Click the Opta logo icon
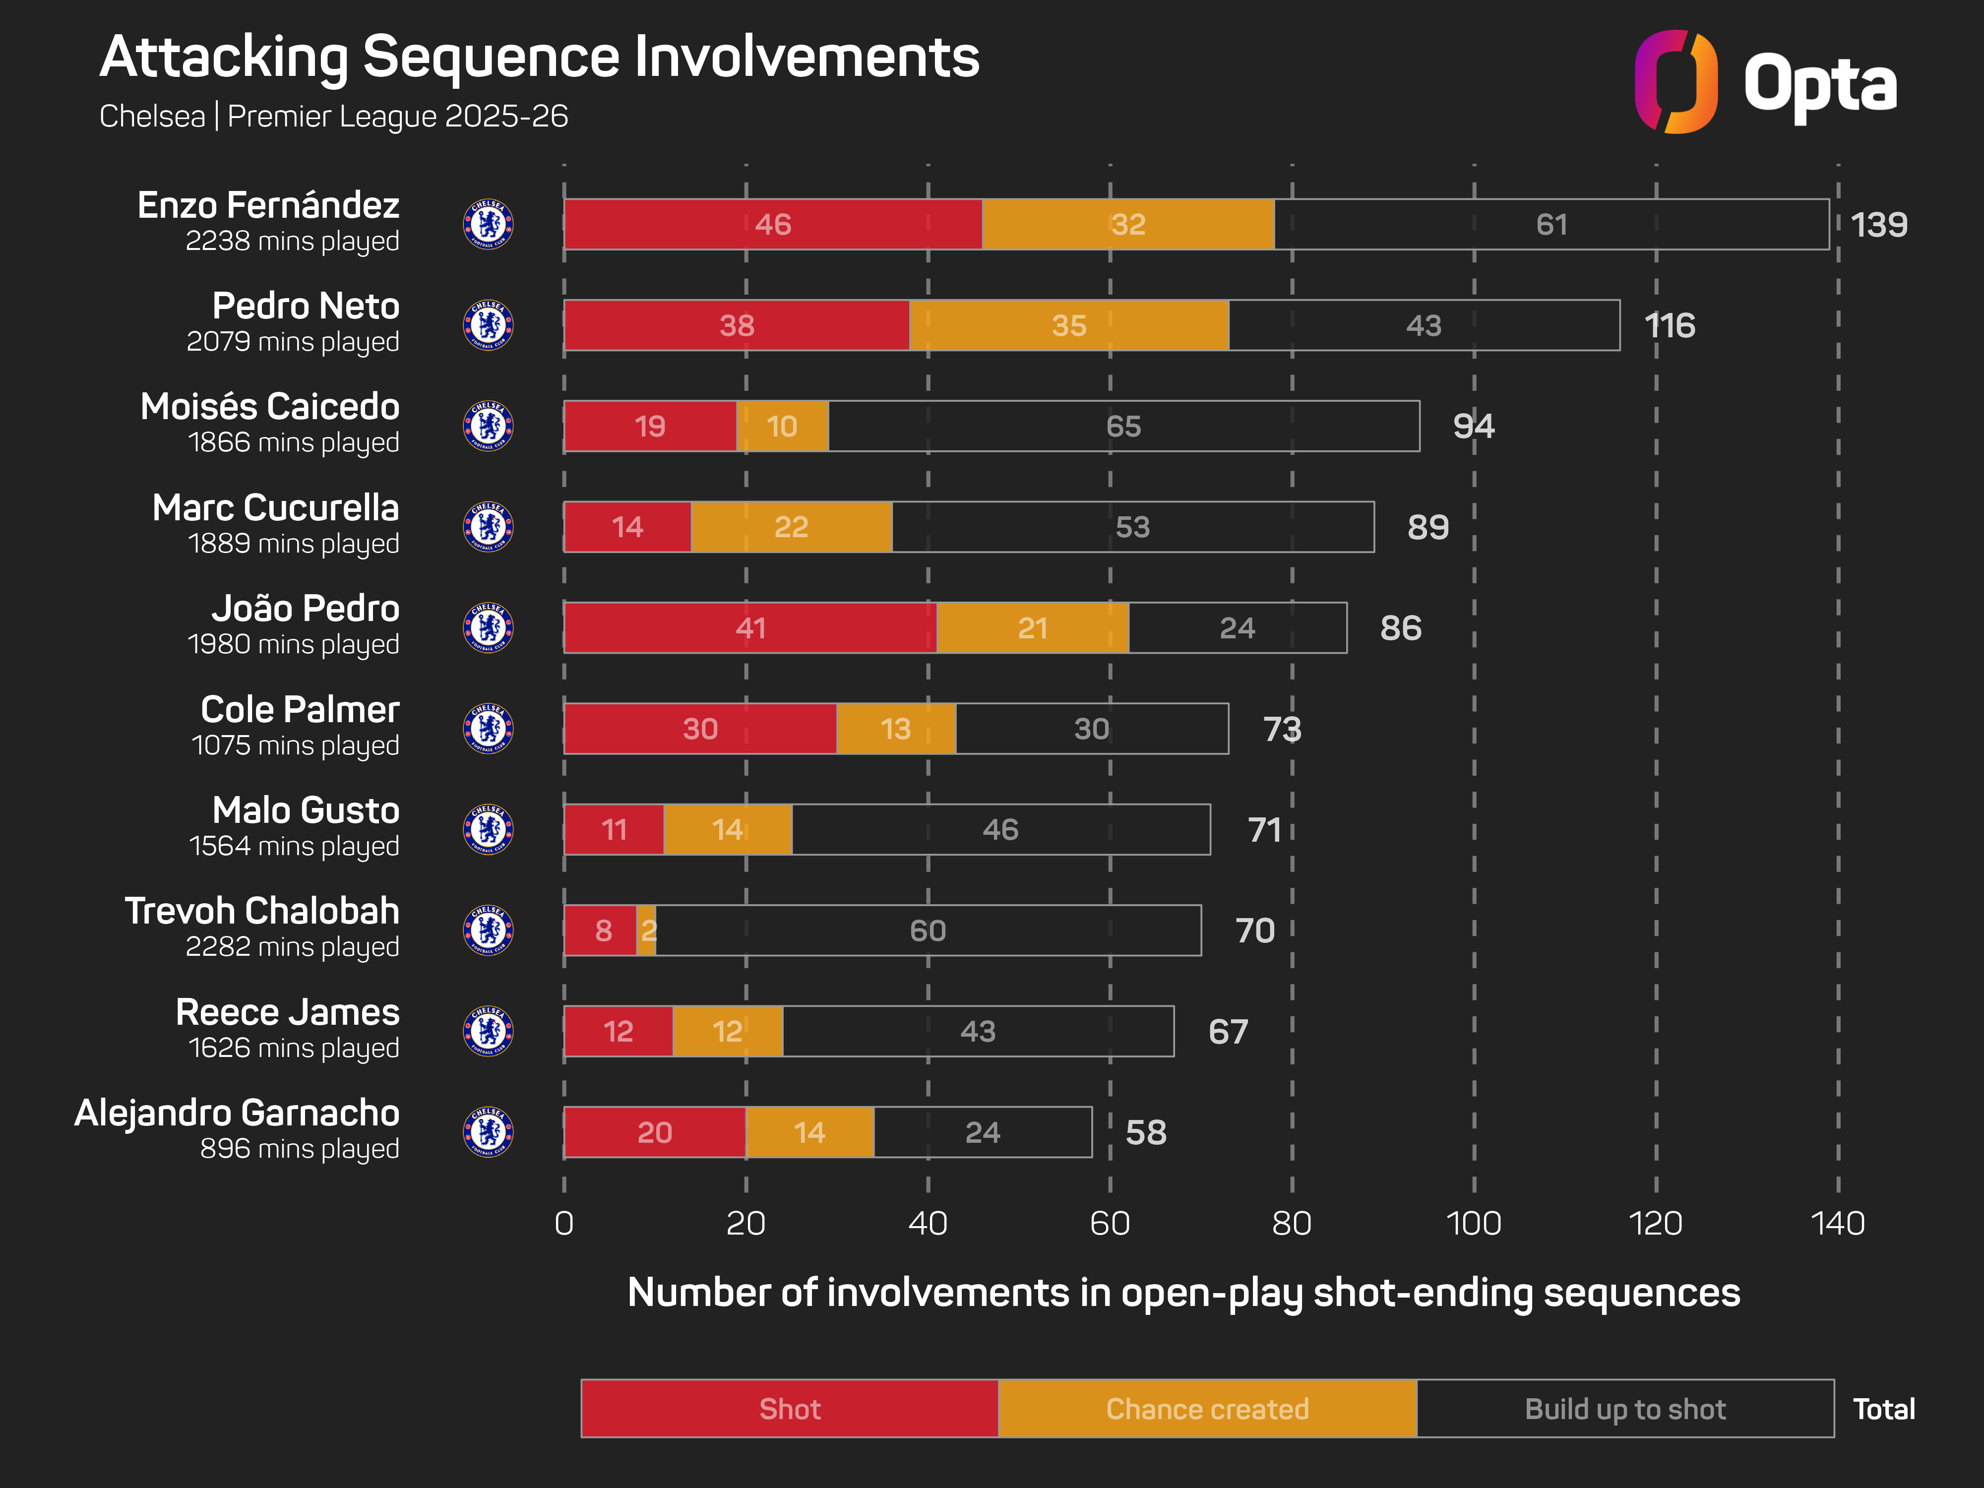1984x1488 pixels. point(1674,82)
